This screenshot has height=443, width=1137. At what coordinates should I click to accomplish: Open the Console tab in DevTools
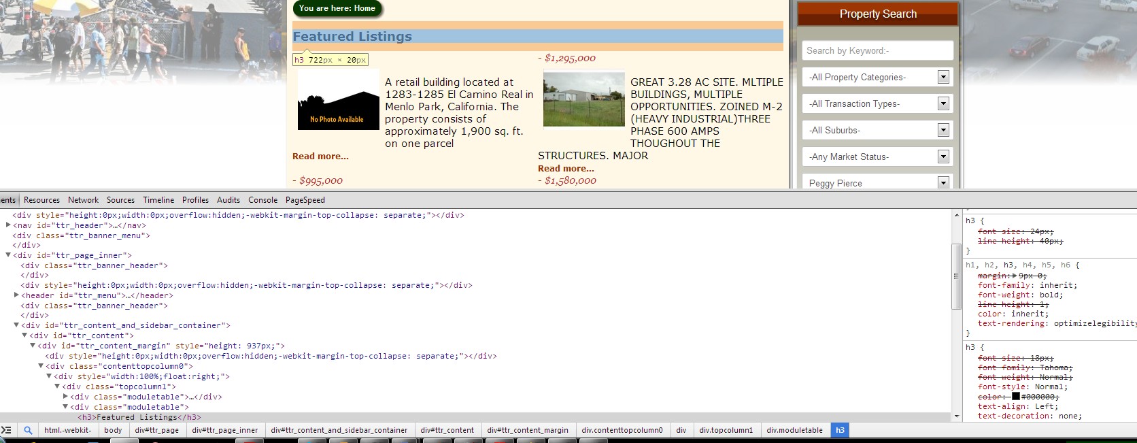pyautogui.click(x=262, y=200)
